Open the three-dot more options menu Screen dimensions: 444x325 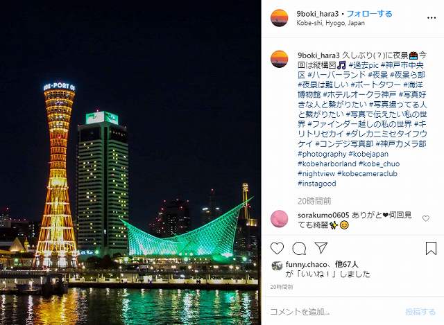432,18
